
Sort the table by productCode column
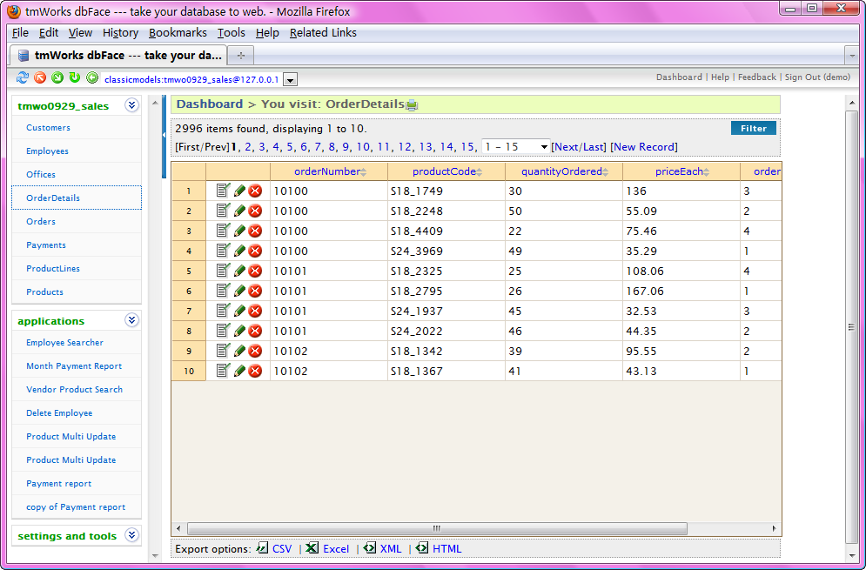coord(447,171)
